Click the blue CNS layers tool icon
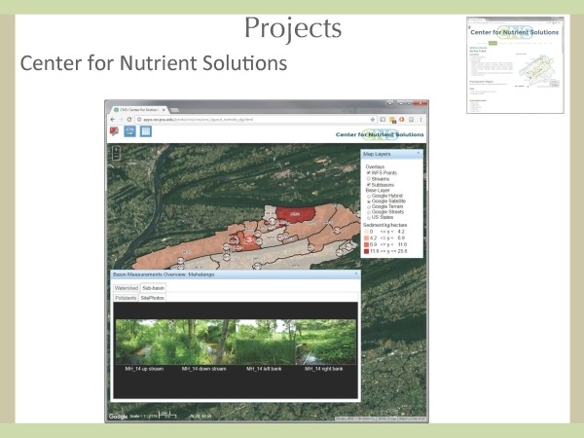Screen dimensions: 584x438 (129, 131)
